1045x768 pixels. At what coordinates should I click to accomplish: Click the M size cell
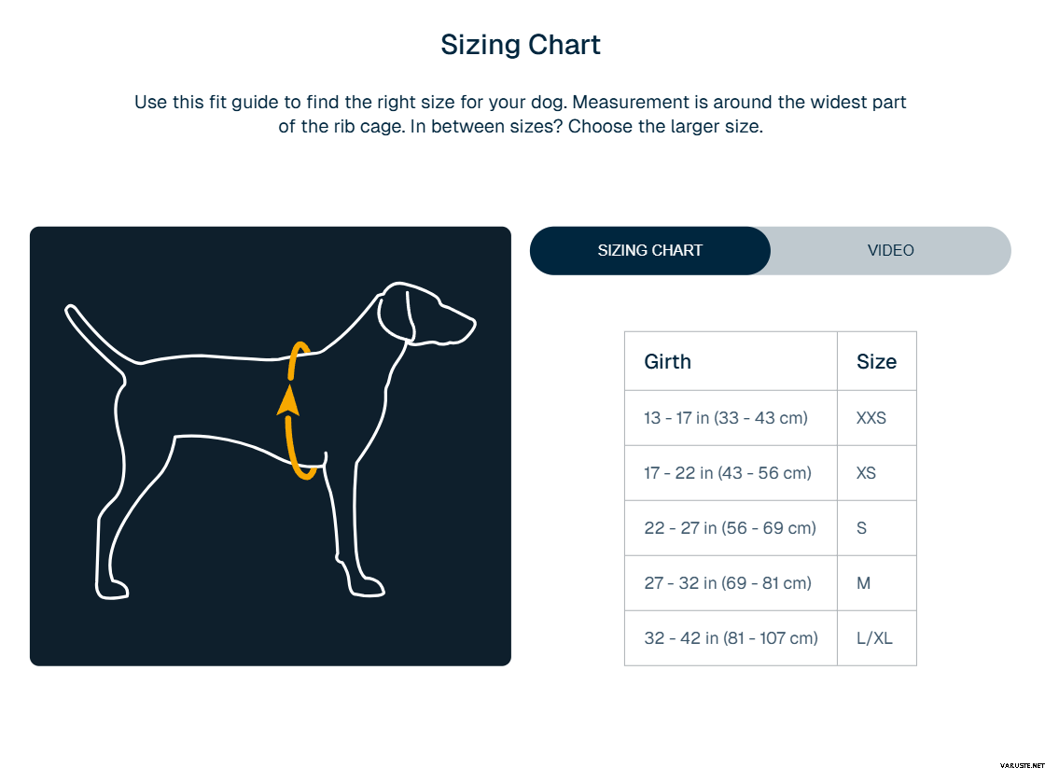(x=864, y=582)
